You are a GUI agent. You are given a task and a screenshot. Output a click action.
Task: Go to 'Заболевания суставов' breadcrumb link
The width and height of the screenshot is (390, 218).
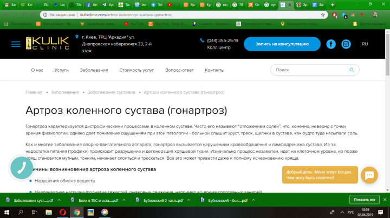coord(111,92)
